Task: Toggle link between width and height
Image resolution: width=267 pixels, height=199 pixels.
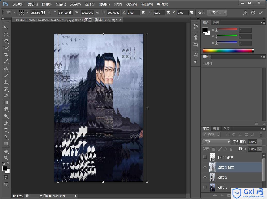Action: (x=98, y=13)
